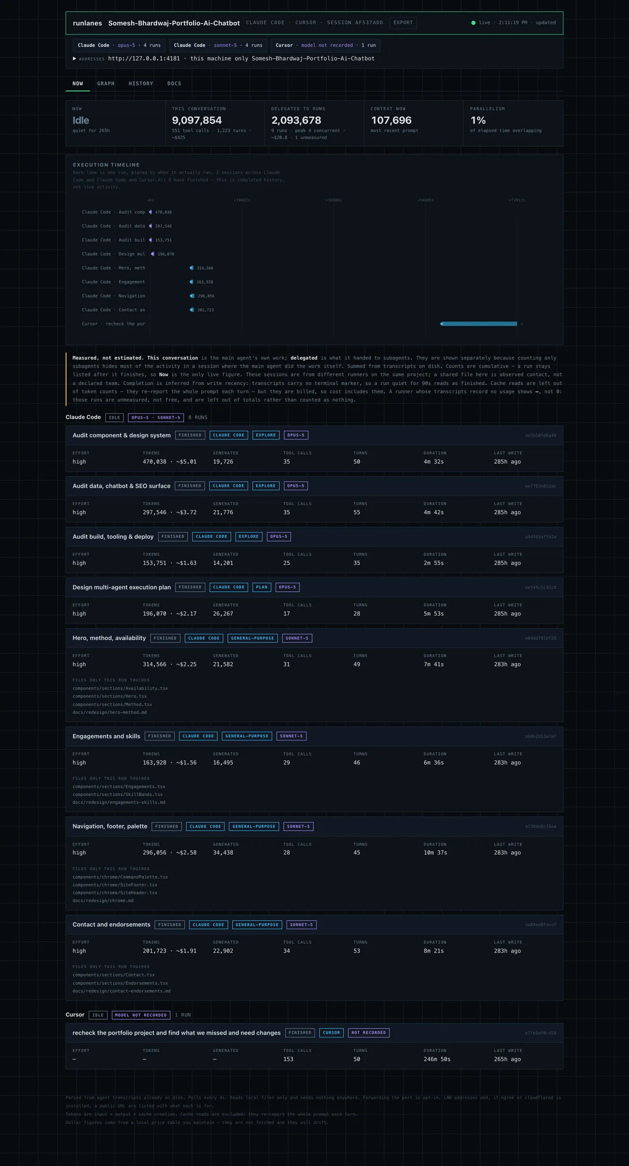Click file components/sections/Endorsements.tsx
Viewport: 629px width, 1166px height.
[x=120, y=983]
